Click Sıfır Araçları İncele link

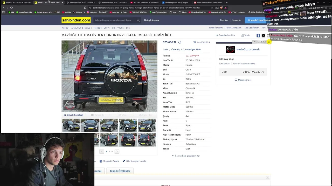[x=134, y=161]
